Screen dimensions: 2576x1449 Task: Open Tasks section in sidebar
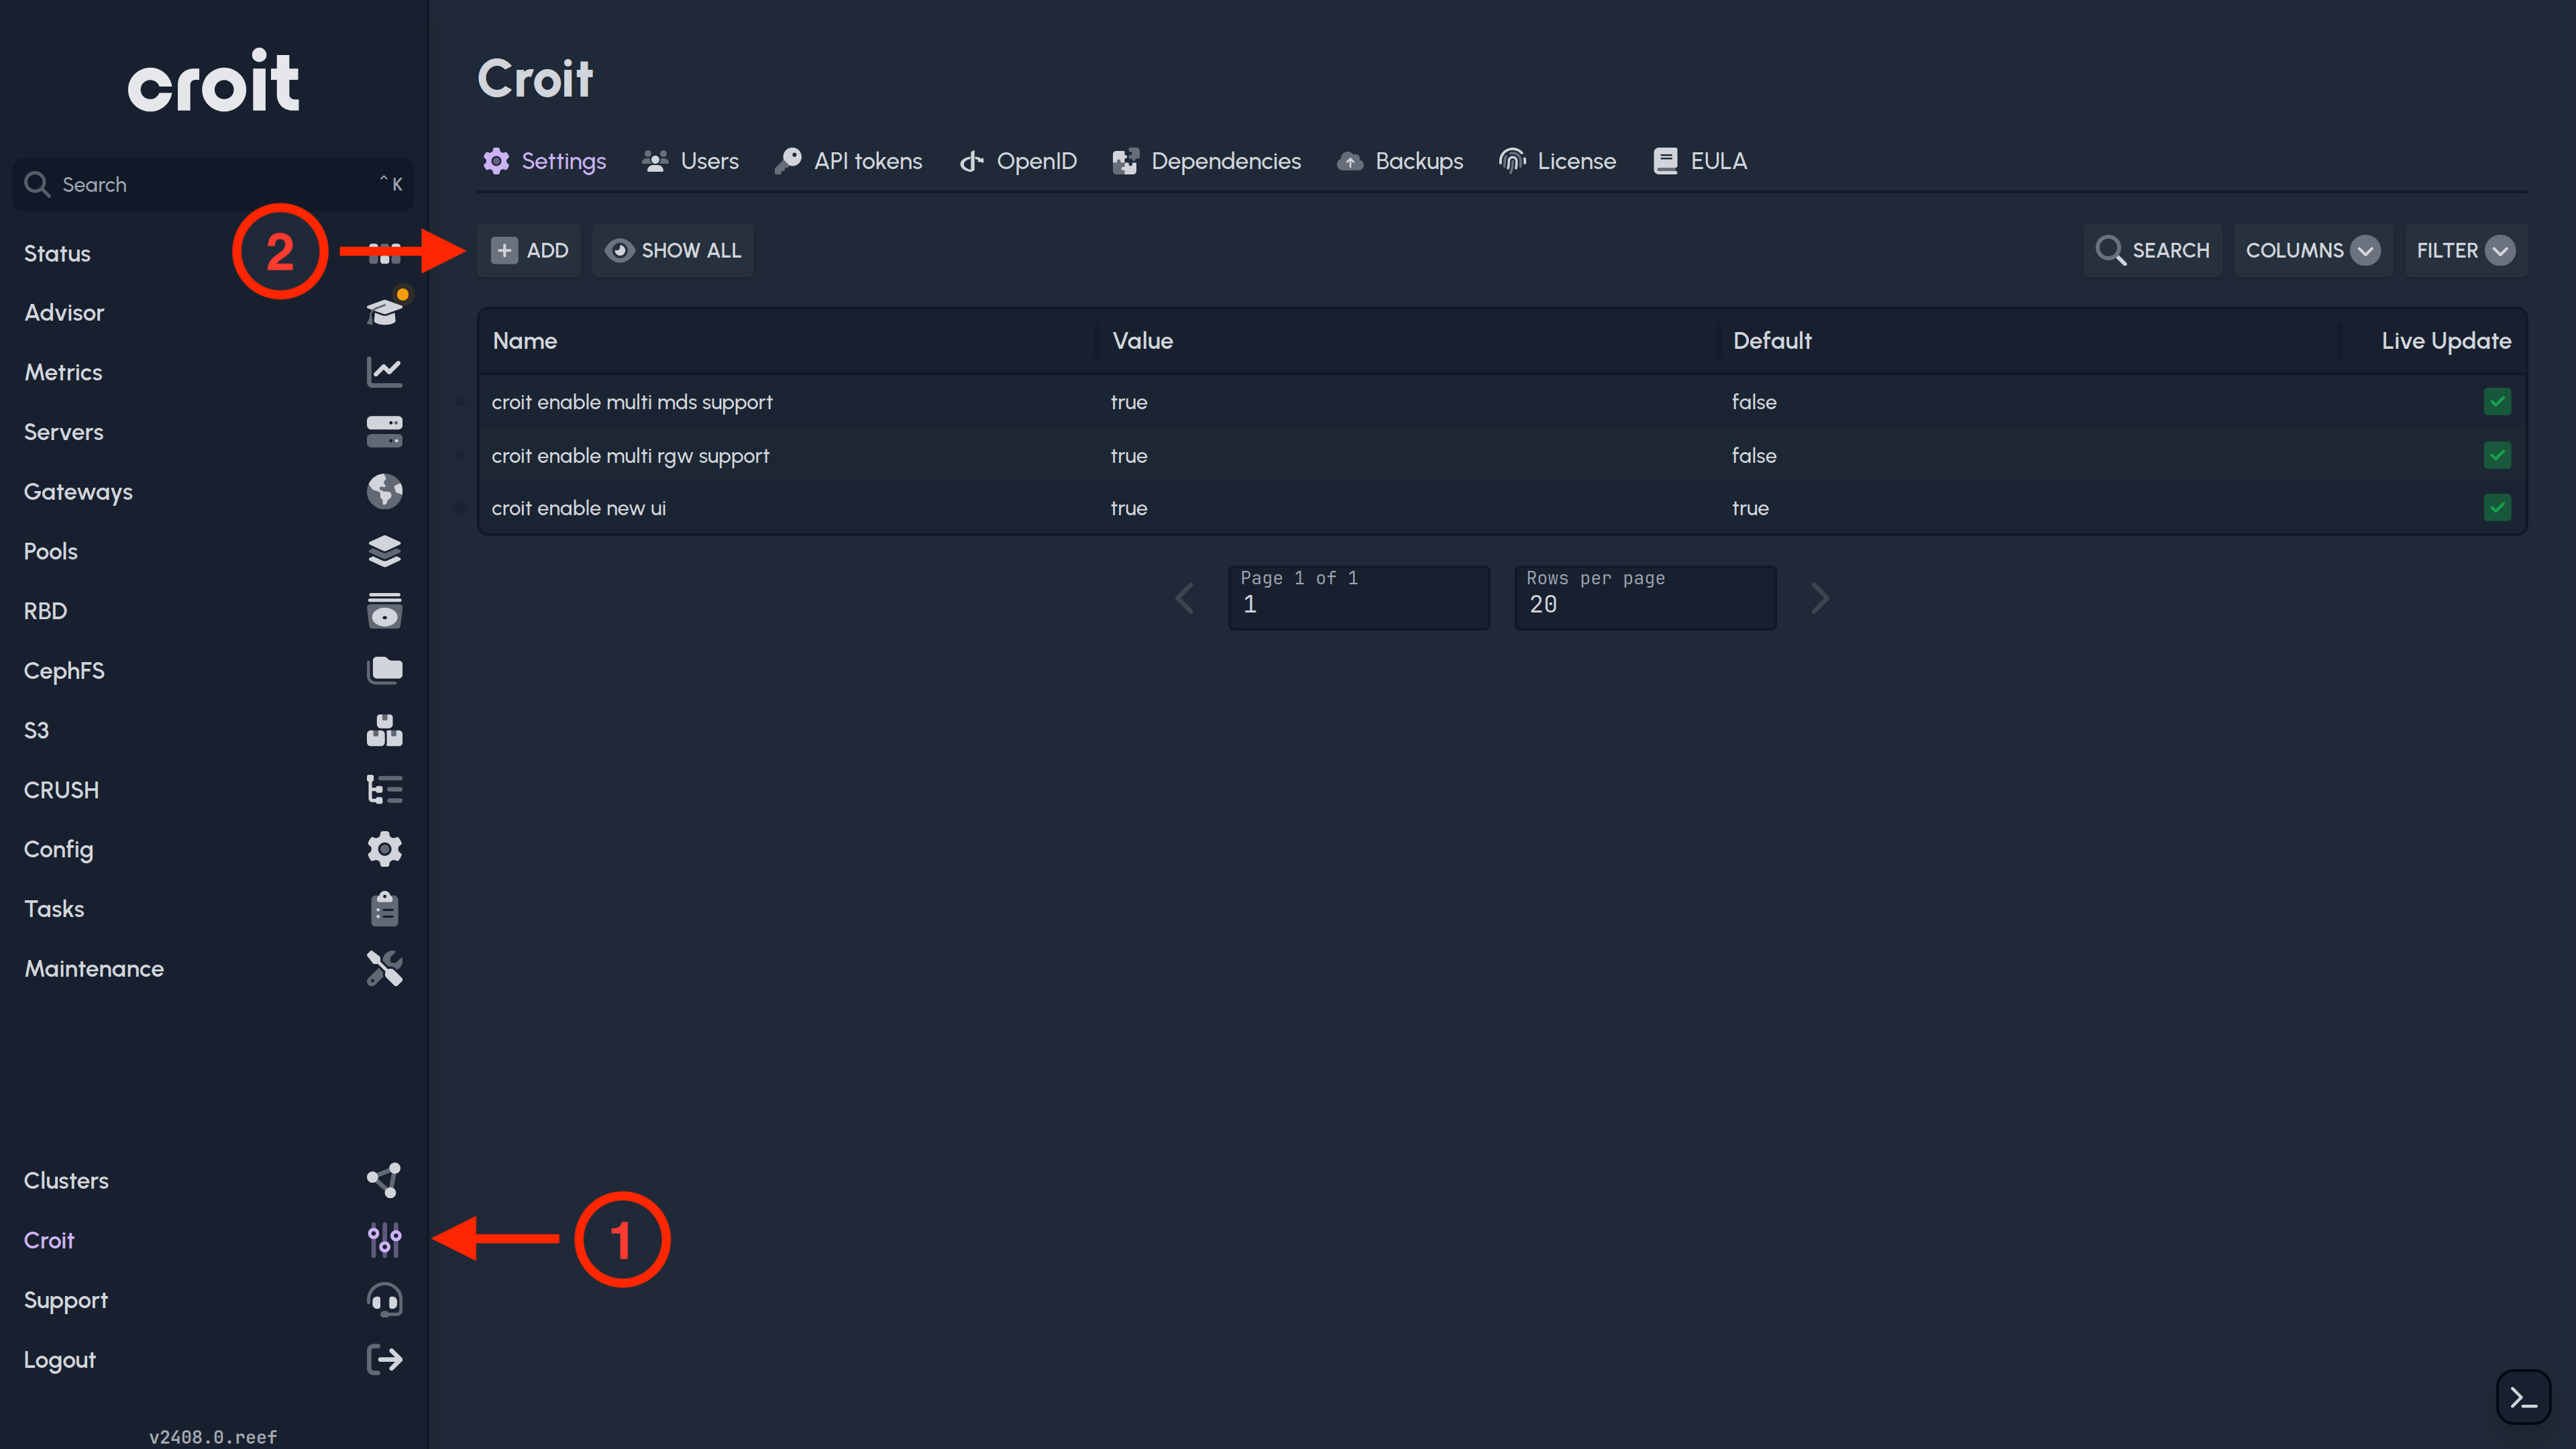[53, 908]
